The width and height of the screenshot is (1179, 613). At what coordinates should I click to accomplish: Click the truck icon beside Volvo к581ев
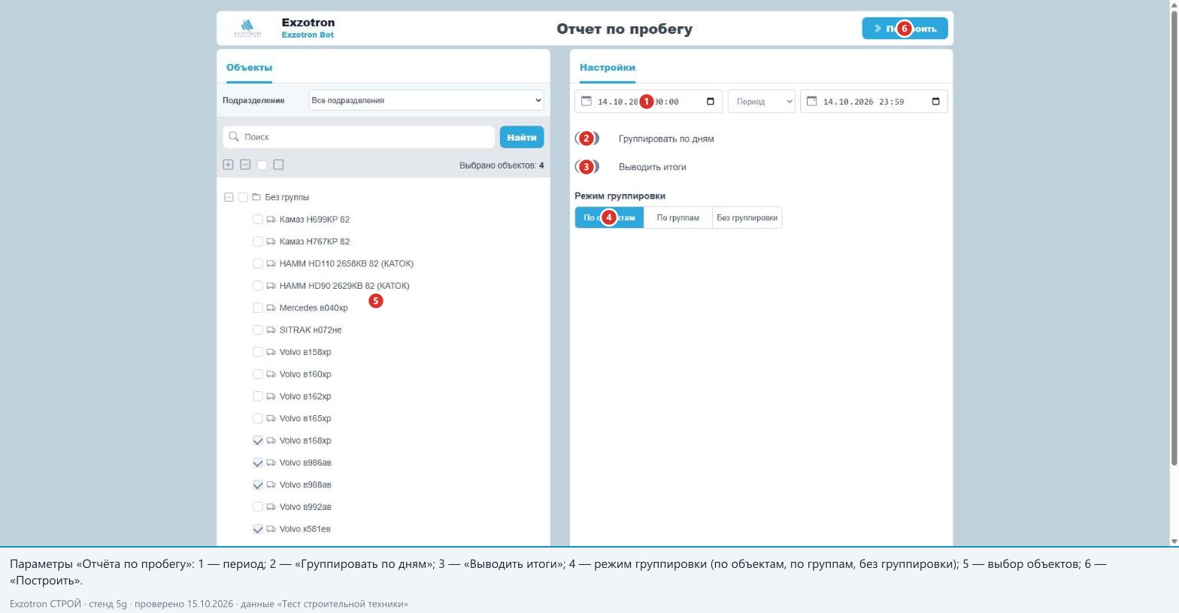point(271,529)
